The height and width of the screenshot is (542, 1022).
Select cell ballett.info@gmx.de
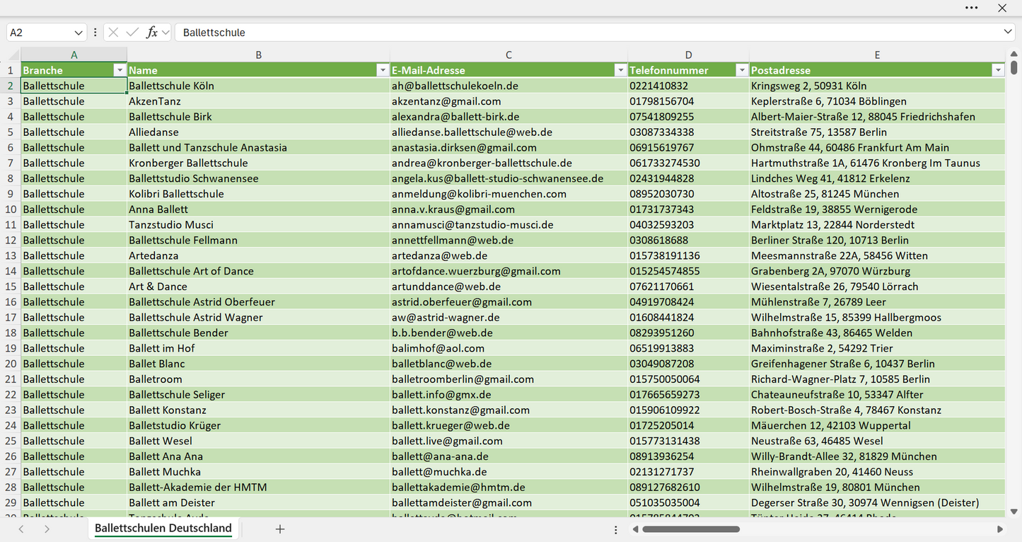coord(509,395)
